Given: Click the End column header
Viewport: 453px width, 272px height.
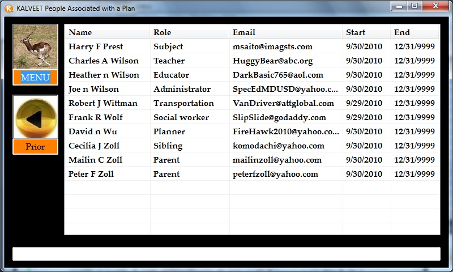Looking at the screenshot, I should pyautogui.click(x=414, y=32).
